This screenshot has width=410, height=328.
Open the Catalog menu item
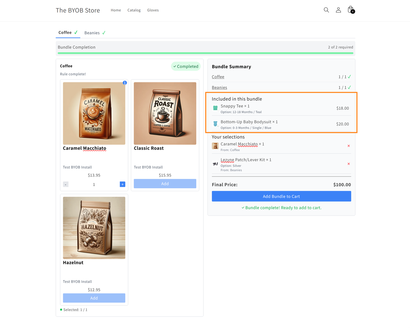click(134, 10)
